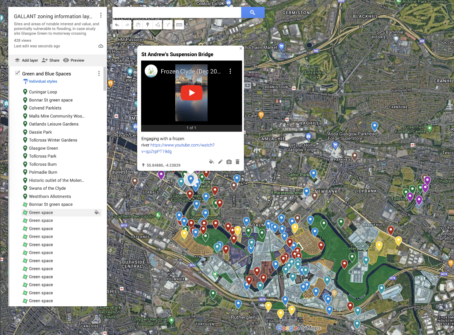Click the popup style paint bucket icon
This screenshot has height=335, width=454.
(211, 162)
